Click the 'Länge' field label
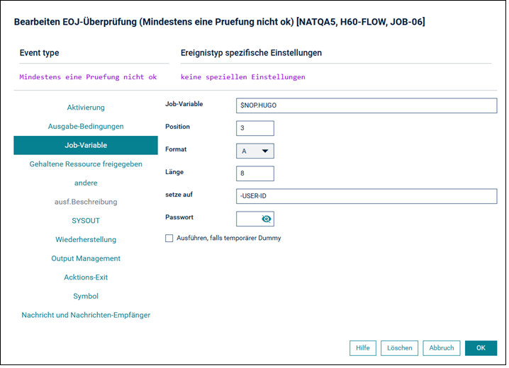This screenshot has width=509, height=368. 174,172
